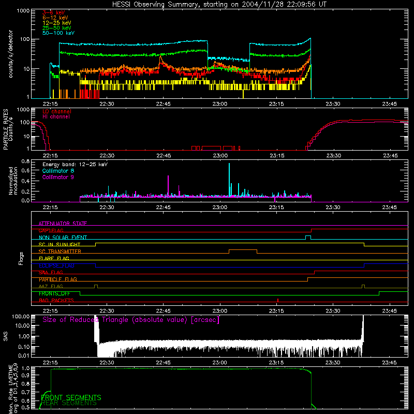Click the Collimator 9 legend label
This screenshot has width=414, height=414.
point(58,177)
